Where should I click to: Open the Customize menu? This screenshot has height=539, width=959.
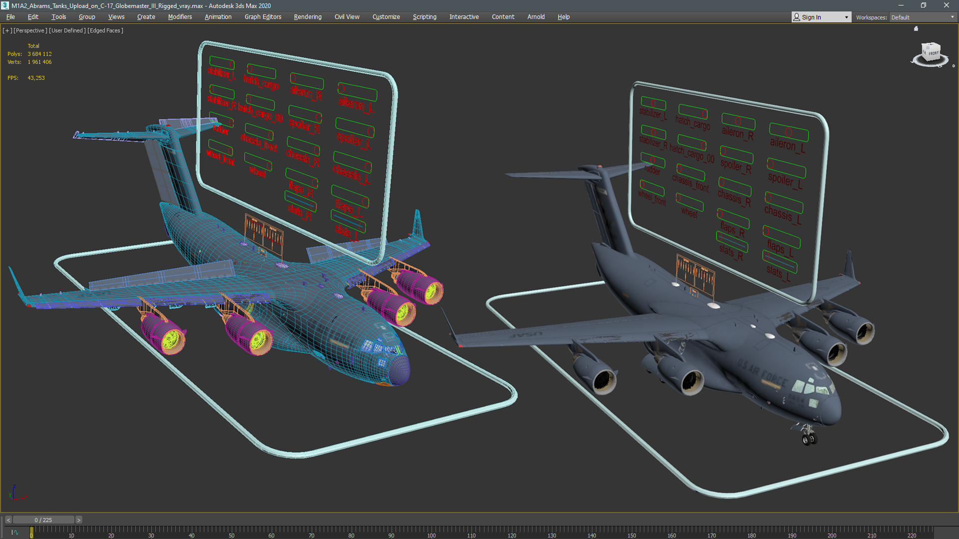point(386,17)
